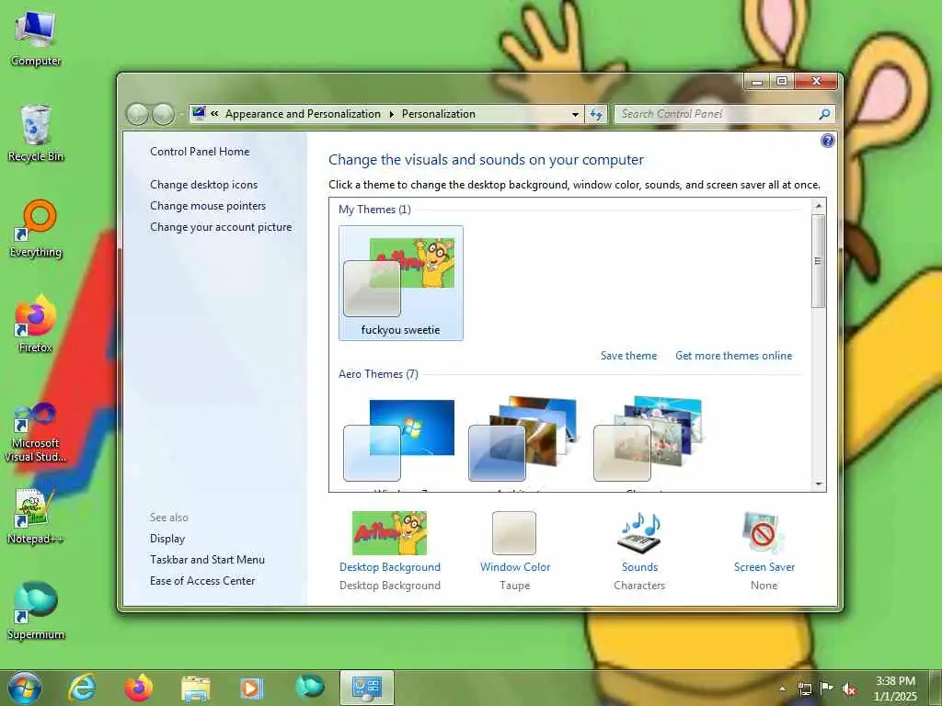Select the Characters Aero theme
Screen dimensions: 942x706
[649, 441]
